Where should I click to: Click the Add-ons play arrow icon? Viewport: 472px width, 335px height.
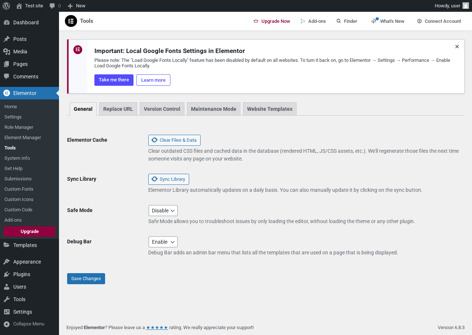coord(303,21)
